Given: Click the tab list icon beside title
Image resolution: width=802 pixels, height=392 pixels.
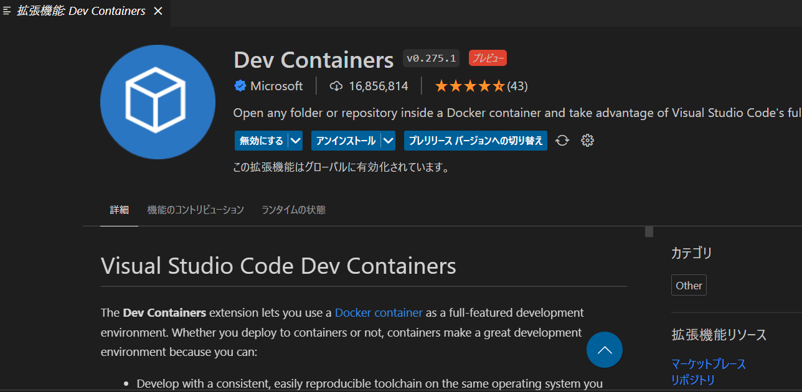Looking at the screenshot, I should click(x=7, y=11).
